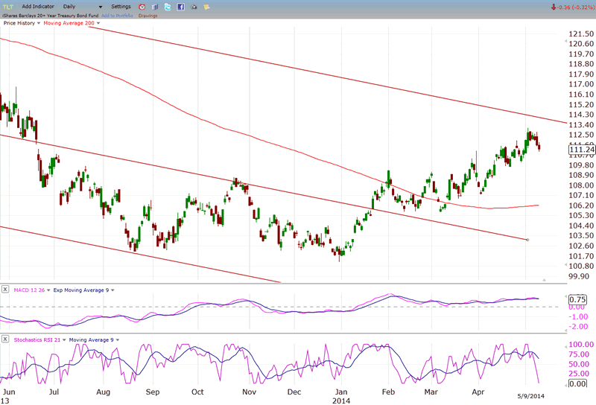This screenshot has height=405, width=596.
Task: Click the camera snapshot icon
Action: pyautogui.click(x=194, y=7)
